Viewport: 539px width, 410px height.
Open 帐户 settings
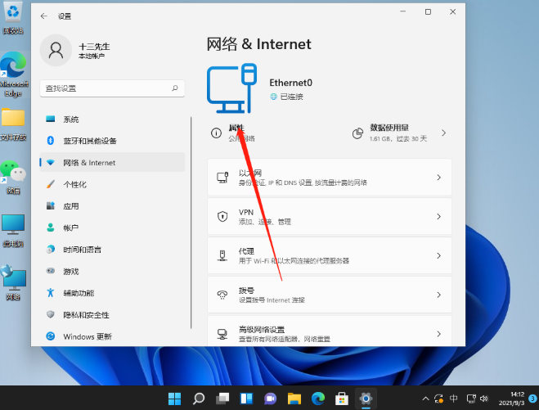(x=112, y=228)
